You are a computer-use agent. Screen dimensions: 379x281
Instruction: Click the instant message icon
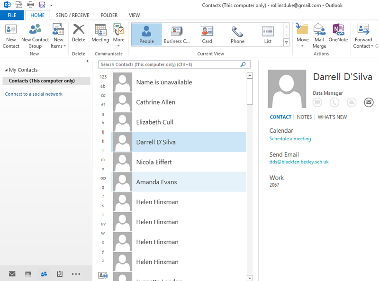coord(317,102)
